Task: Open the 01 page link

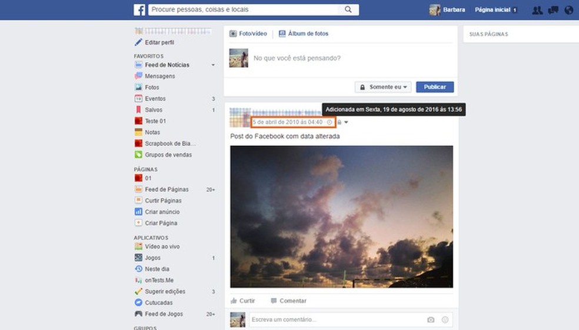Action: [x=148, y=178]
